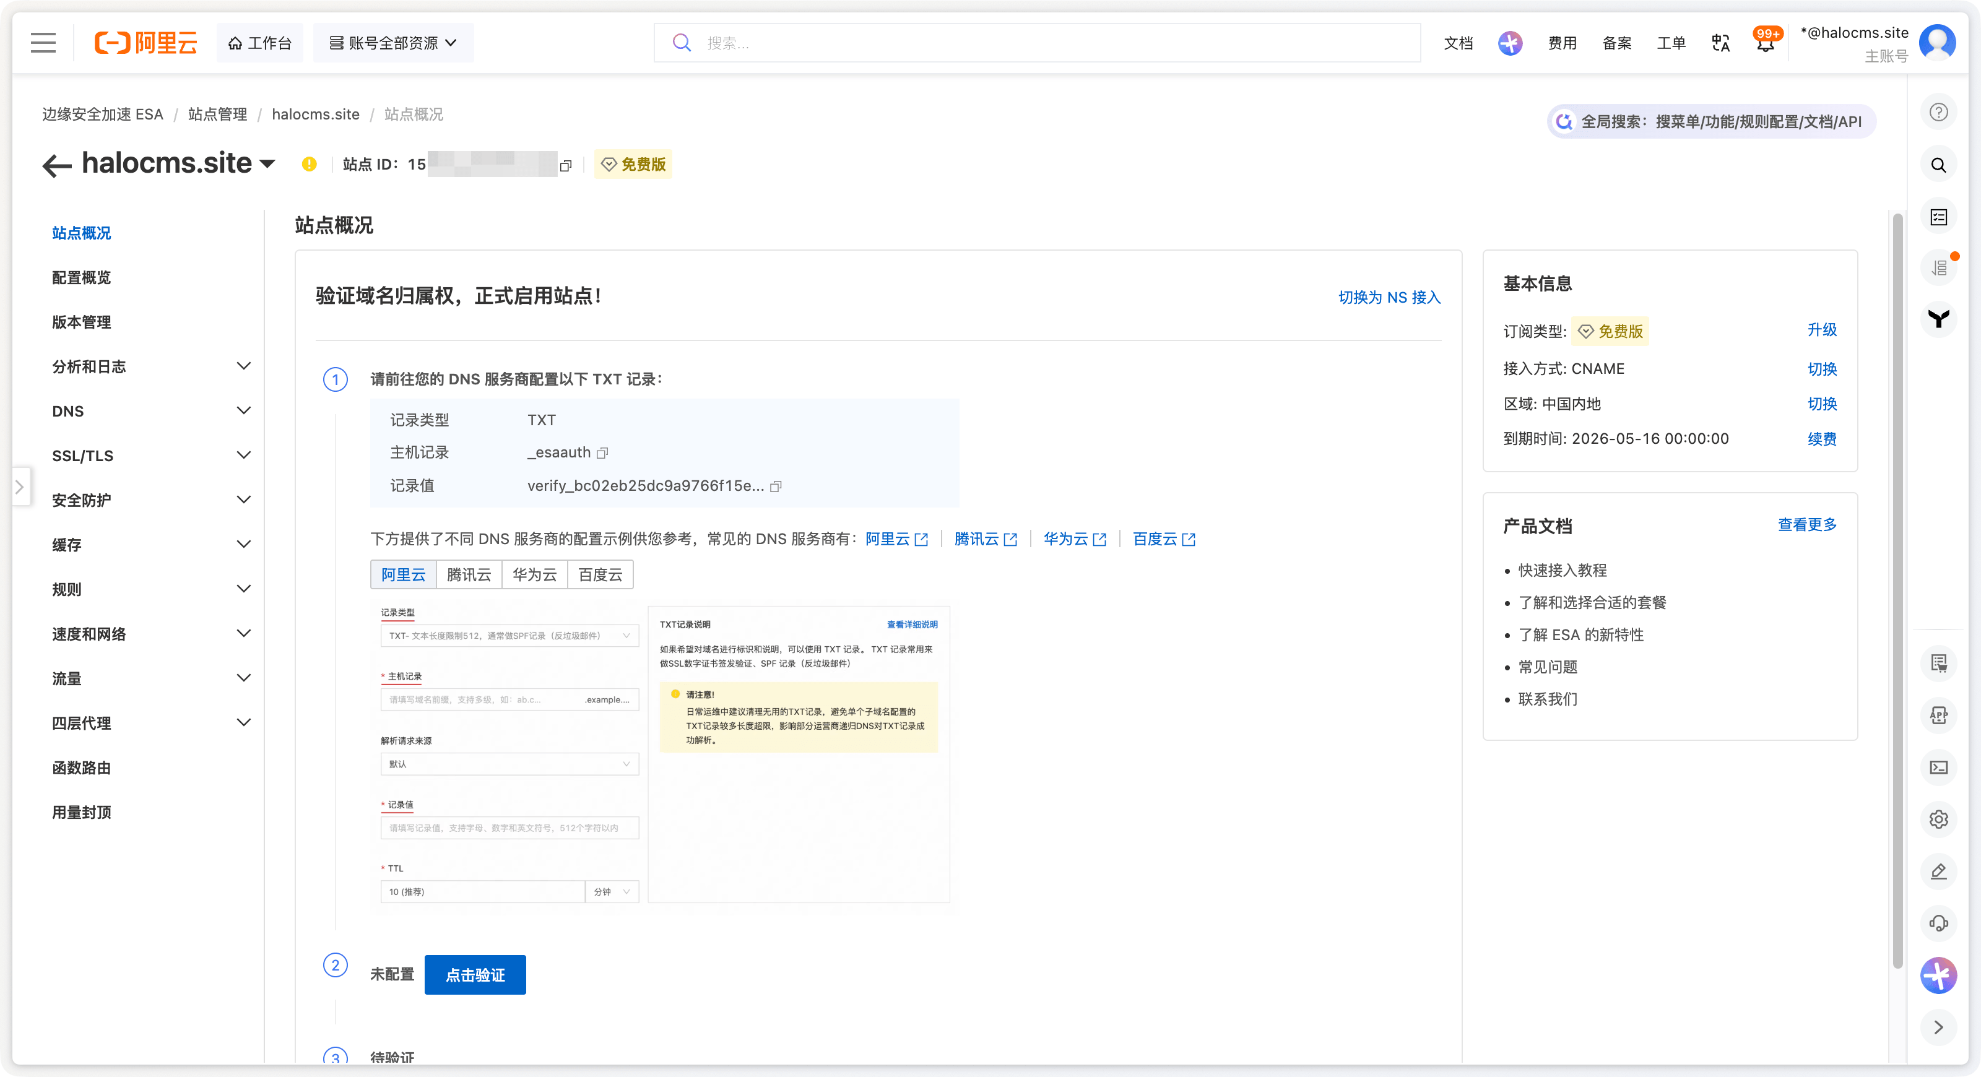Click the 切换为 NS 接入 link
This screenshot has width=1981, height=1077.
point(1389,298)
